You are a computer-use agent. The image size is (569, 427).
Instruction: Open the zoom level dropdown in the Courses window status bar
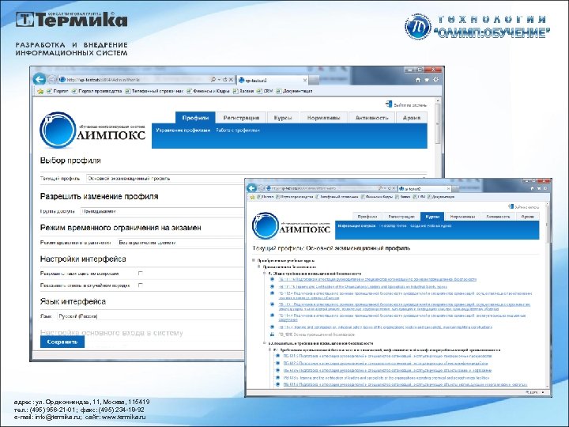(543, 392)
